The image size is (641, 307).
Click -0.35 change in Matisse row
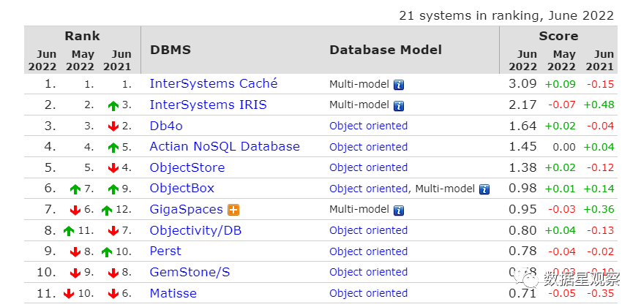tap(600, 293)
